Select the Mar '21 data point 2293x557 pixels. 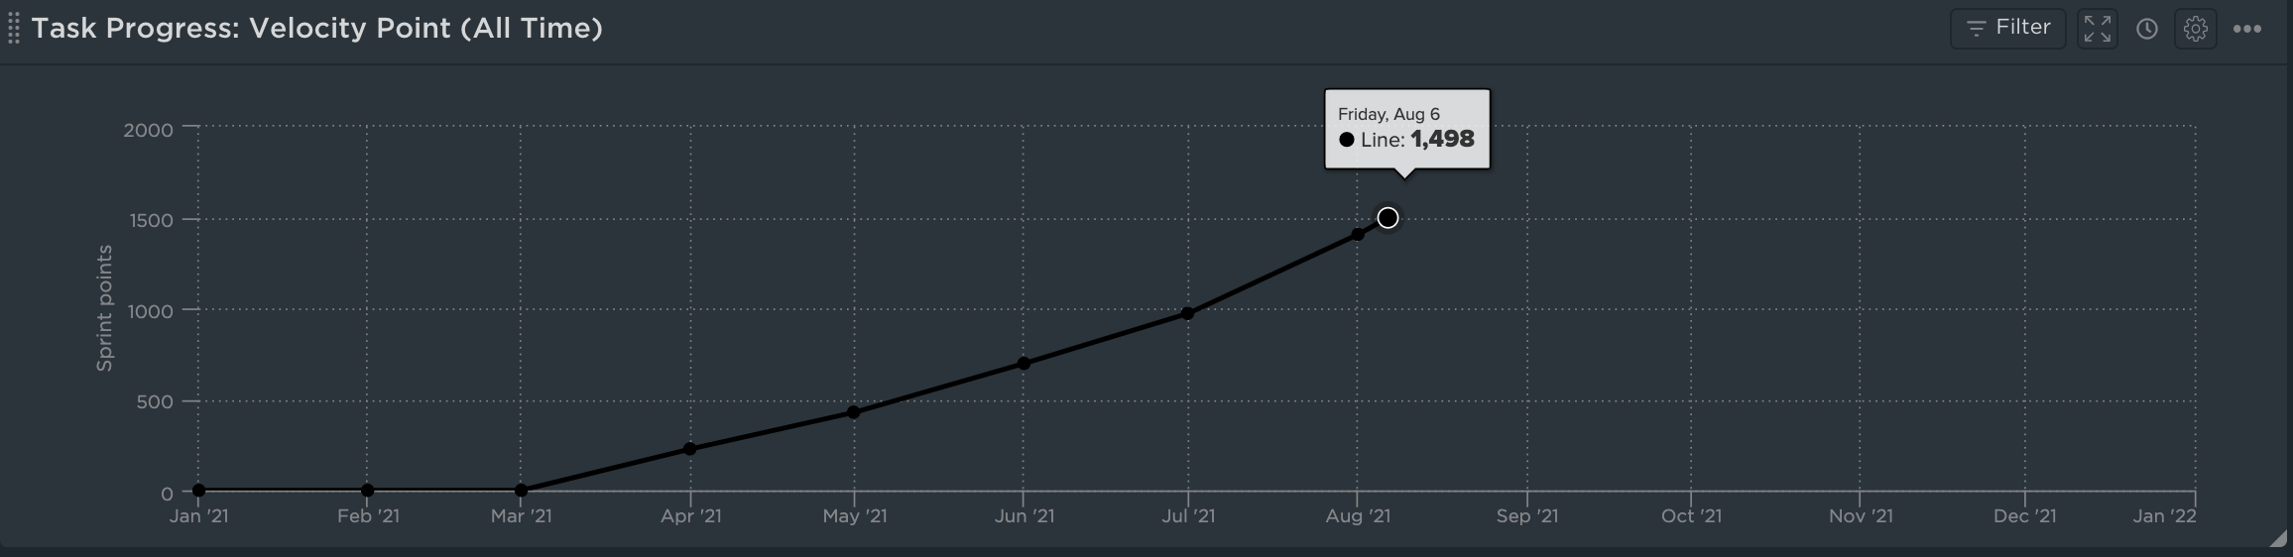point(521,491)
